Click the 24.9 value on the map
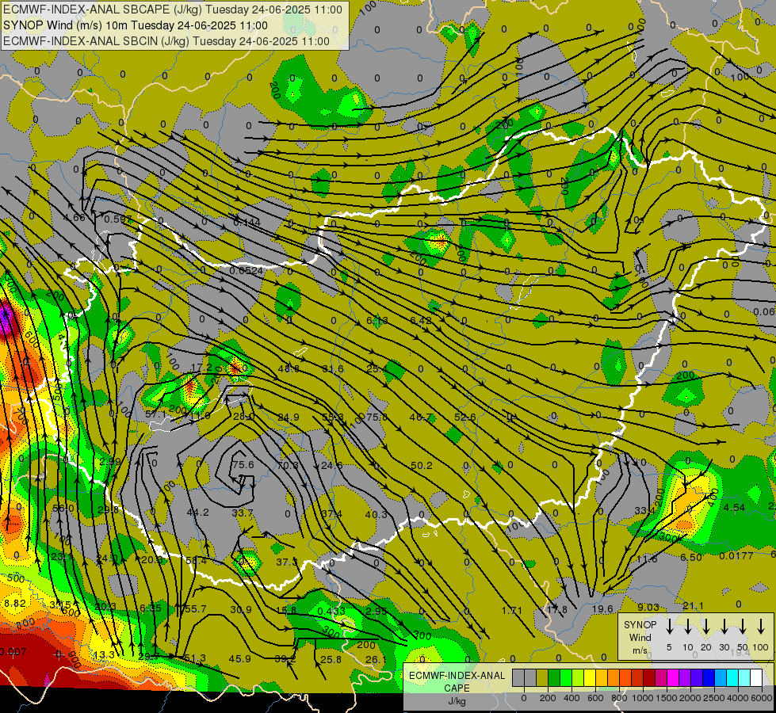The width and height of the screenshot is (776, 713). tap(288, 418)
